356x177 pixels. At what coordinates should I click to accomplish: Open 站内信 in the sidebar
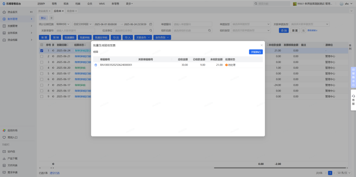click(x=11, y=151)
